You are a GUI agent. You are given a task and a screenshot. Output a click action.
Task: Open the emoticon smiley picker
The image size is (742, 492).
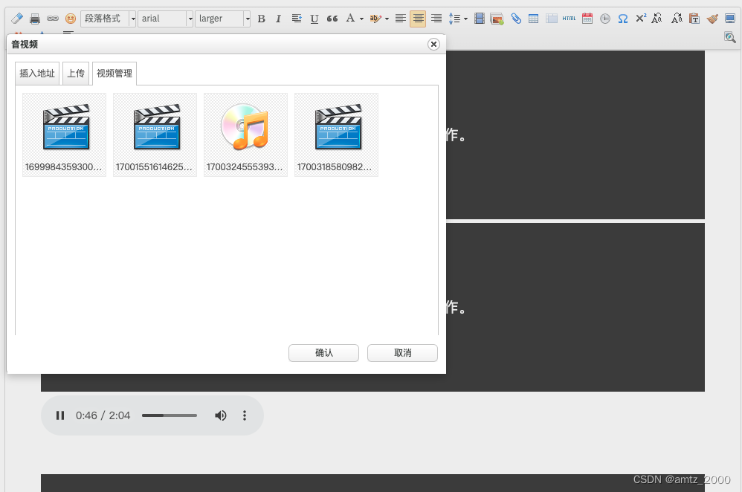coord(71,19)
